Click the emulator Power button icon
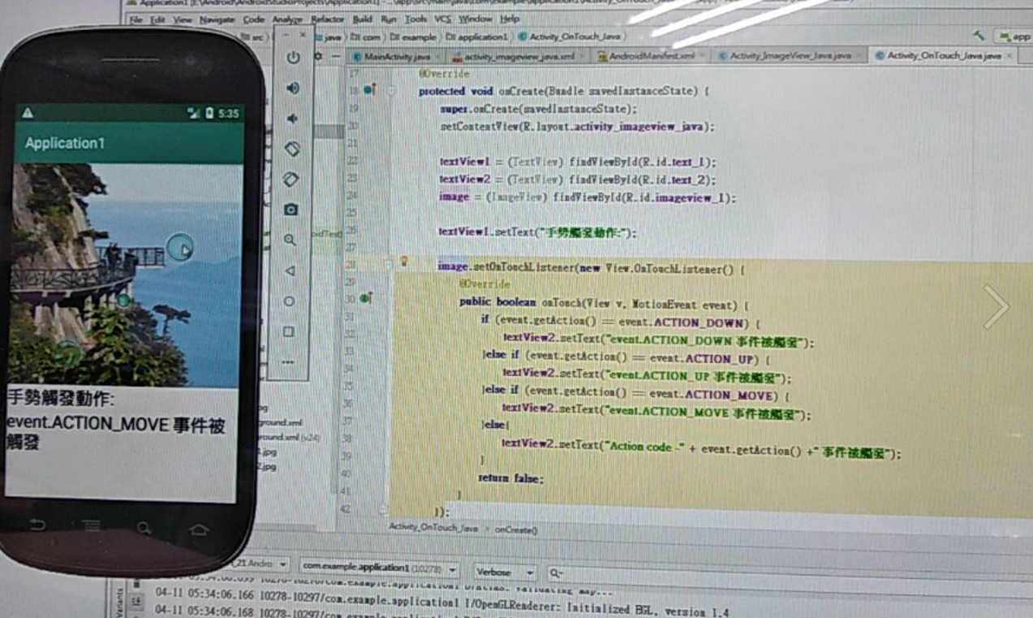This screenshot has width=1033, height=618. click(x=293, y=58)
